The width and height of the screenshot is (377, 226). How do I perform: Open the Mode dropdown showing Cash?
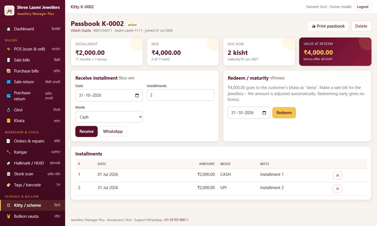click(109, 117)
